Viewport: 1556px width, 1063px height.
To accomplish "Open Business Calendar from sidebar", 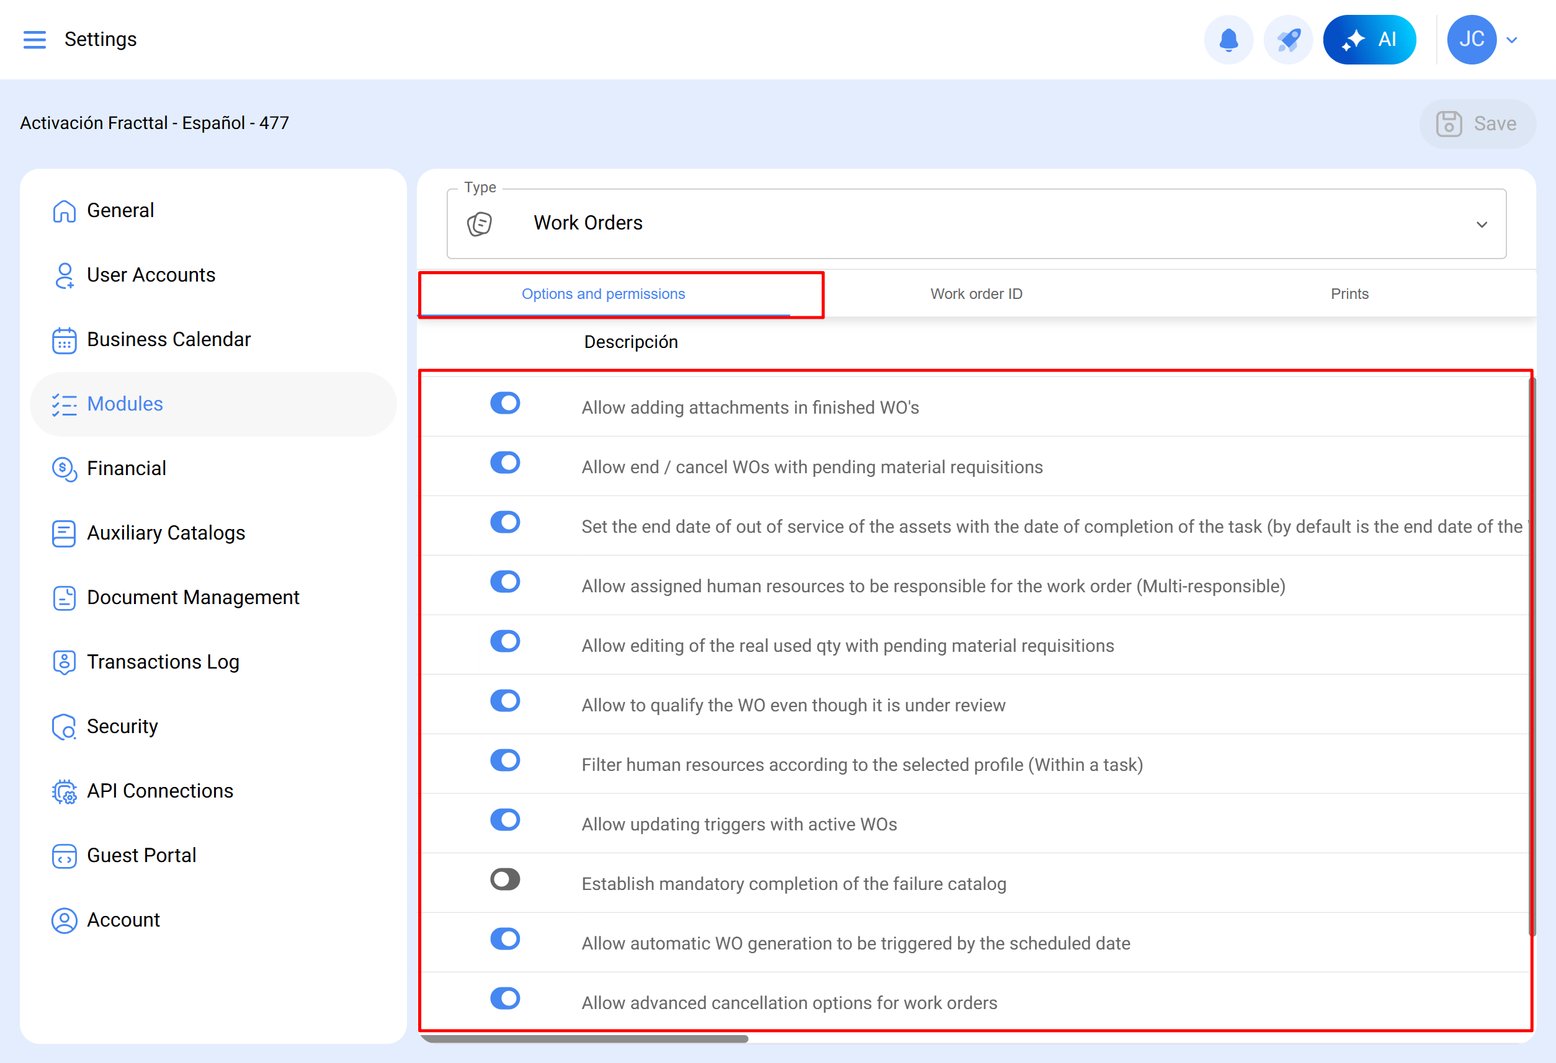I will 168,339.
